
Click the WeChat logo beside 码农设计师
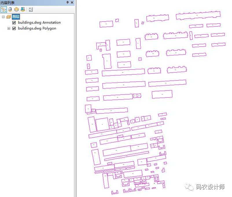click(190, 187)
